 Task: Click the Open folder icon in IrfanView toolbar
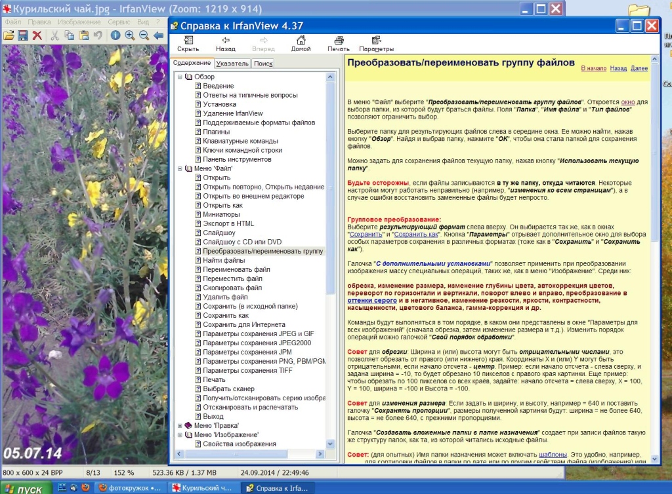(9, 35)
